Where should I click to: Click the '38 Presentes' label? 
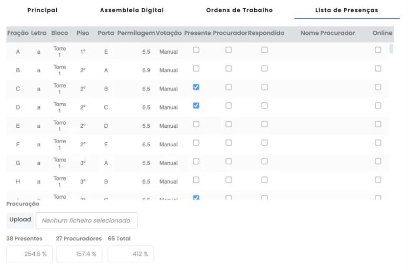click(x=24, y=238)
